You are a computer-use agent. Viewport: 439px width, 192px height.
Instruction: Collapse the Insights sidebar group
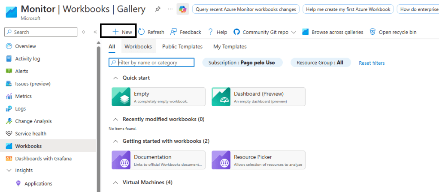[x=9, y=171]
